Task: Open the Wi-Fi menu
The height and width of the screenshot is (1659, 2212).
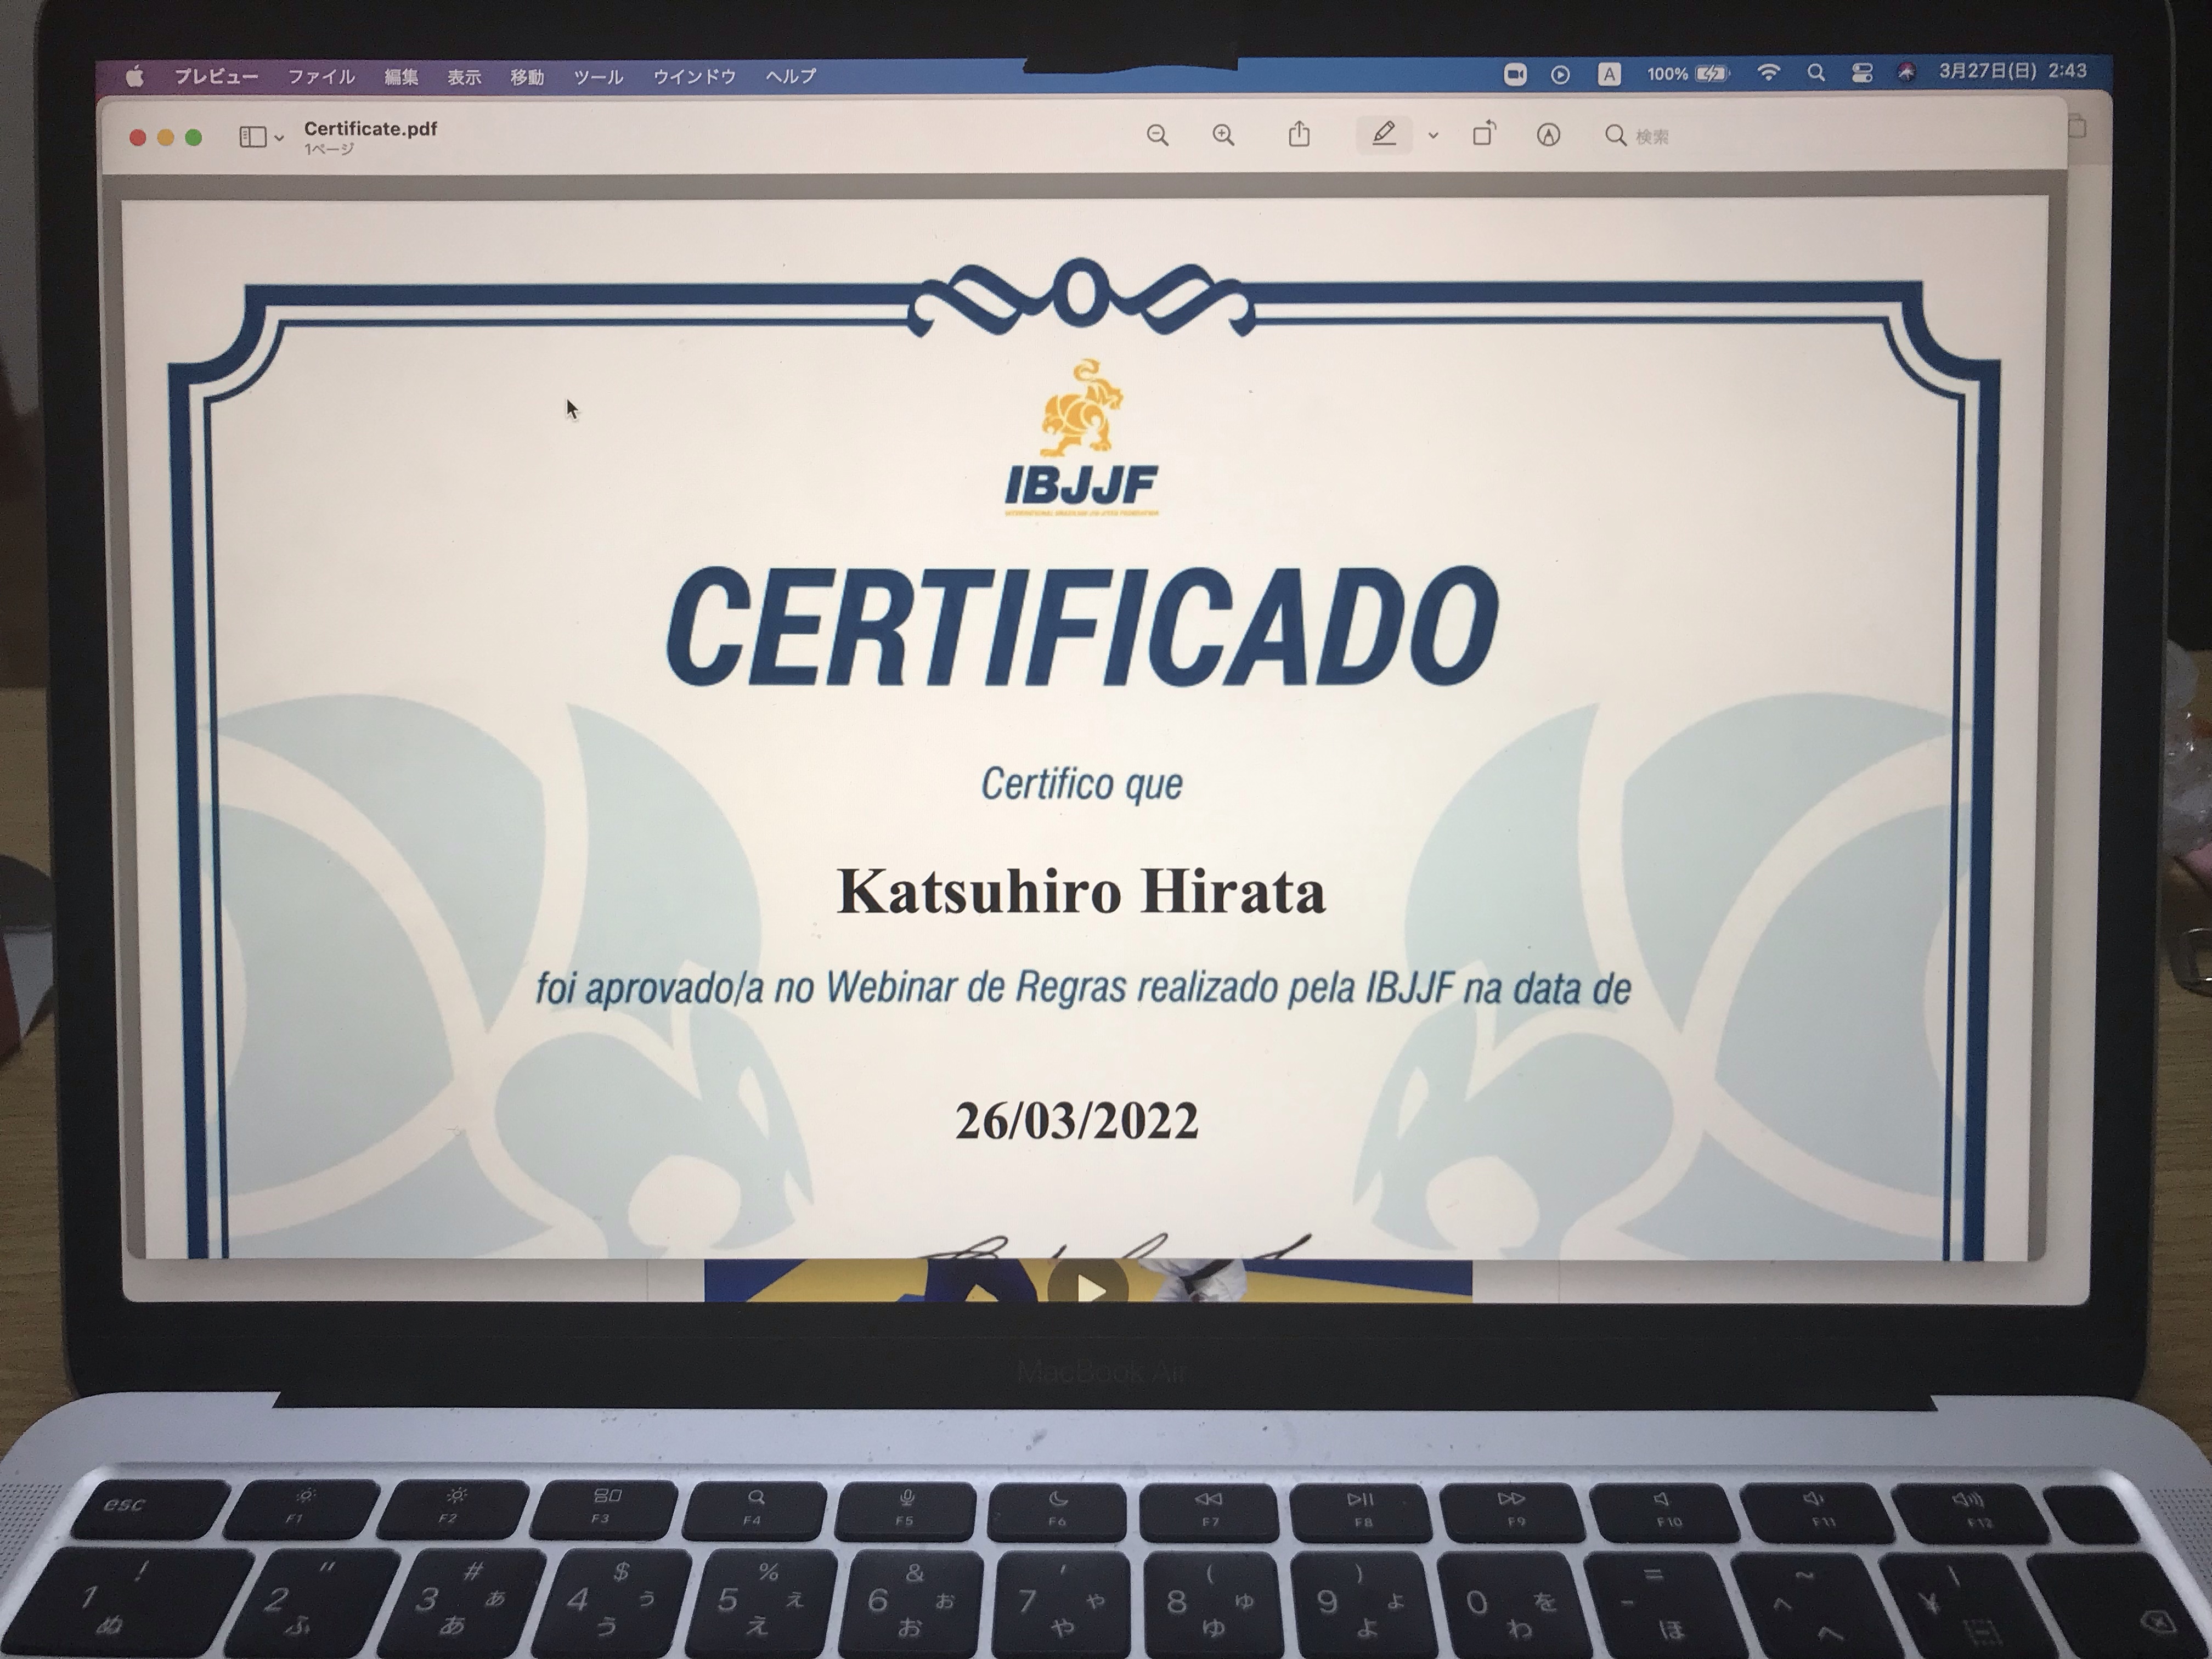Action: [1768, 72]
